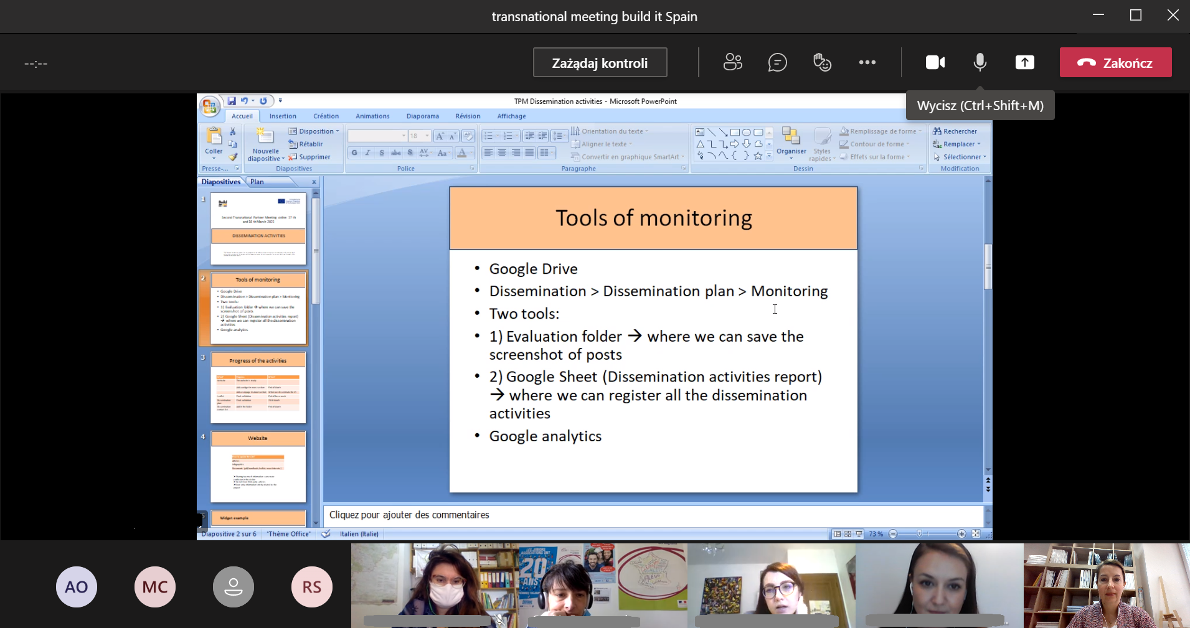Click the Rétablir button
1190x628 pixels.
click(x=305, y=144)
